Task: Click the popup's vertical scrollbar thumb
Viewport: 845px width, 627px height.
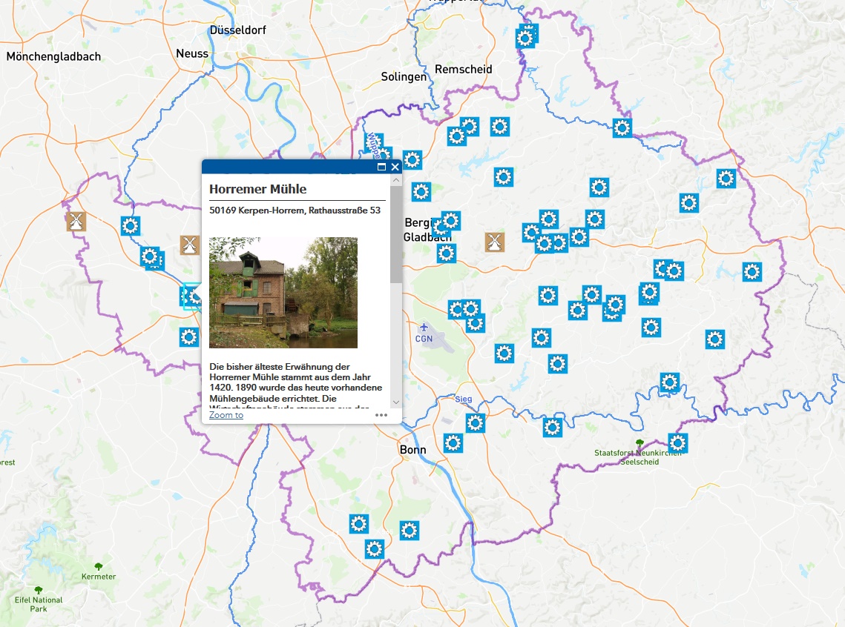Action: point(396,234)
